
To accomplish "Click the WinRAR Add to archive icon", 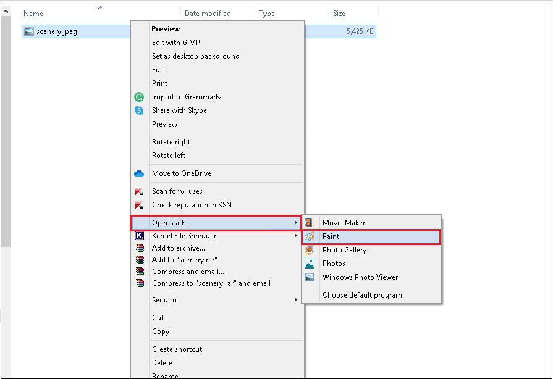I will click(x=139, y=249).
